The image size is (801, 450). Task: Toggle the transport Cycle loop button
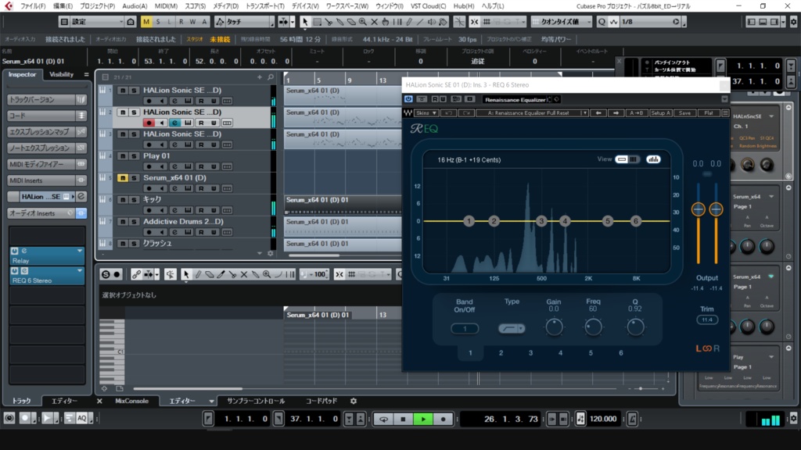click(x=383, y=419)
